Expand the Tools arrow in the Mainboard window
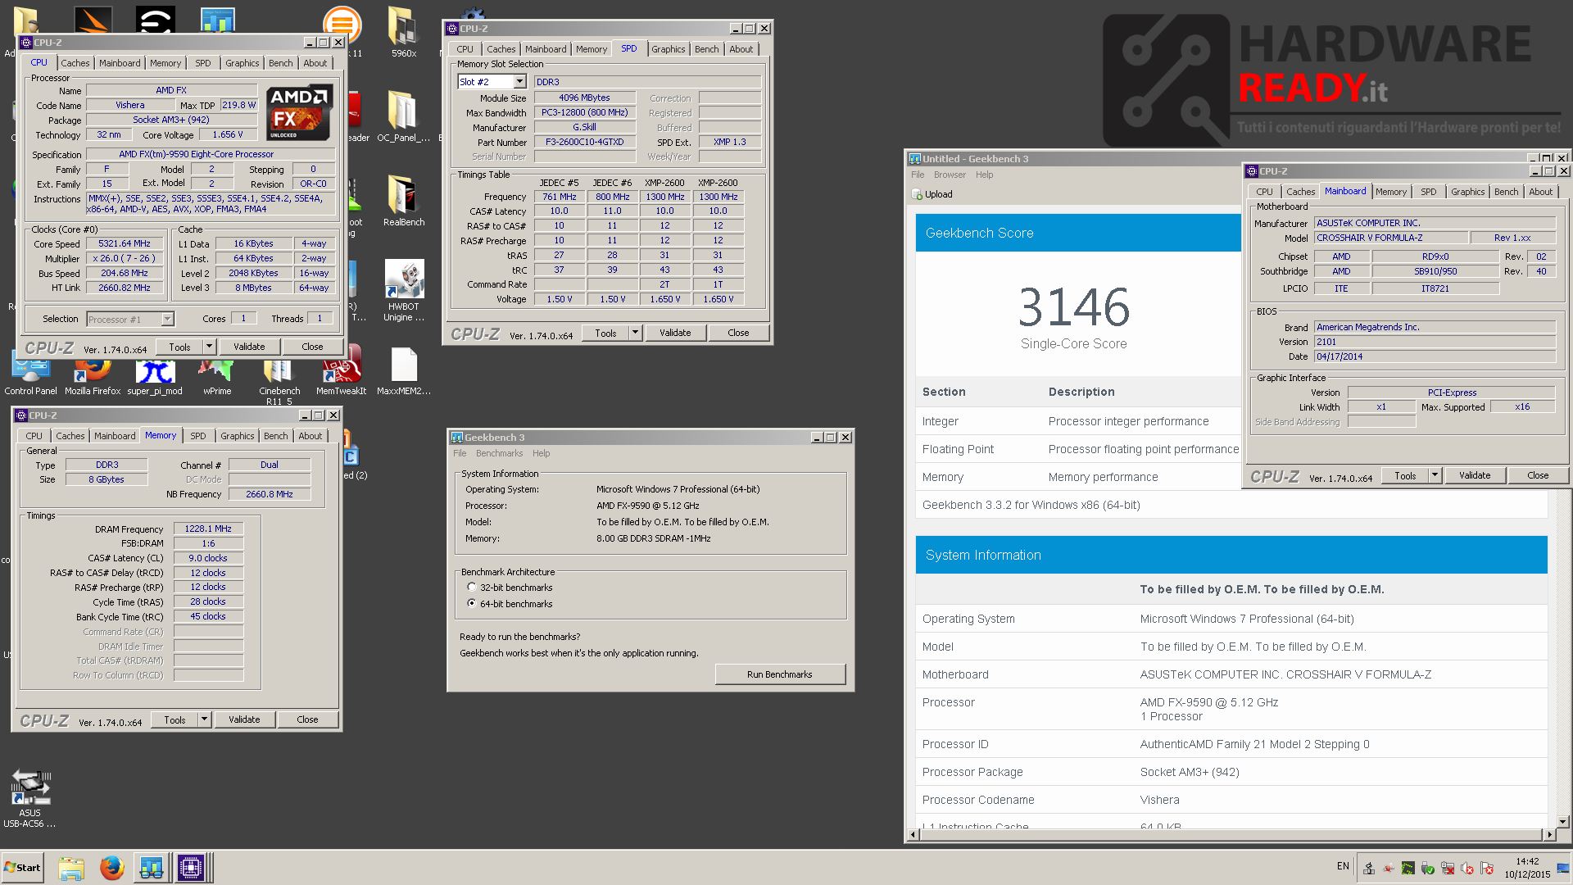Image resolution: width=1573 pixels, height=885 pixels. 1435,475
